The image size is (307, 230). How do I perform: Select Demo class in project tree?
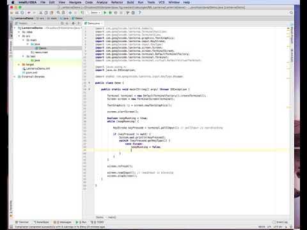(41, 48)
